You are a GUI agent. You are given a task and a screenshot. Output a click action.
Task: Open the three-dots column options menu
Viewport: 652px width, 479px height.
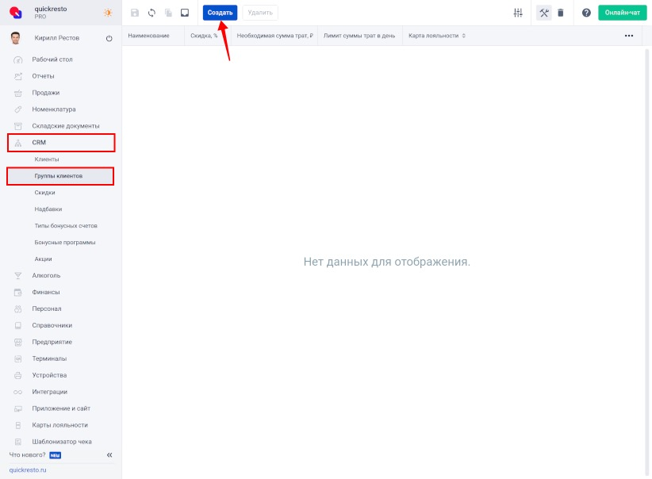[x=629, y=36]
